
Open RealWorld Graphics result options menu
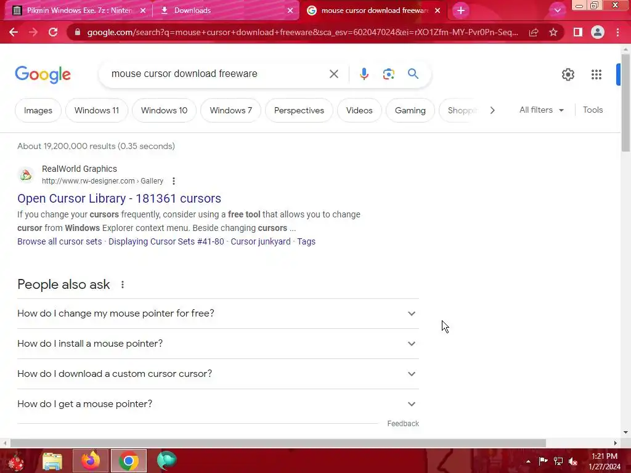point(173,181)
